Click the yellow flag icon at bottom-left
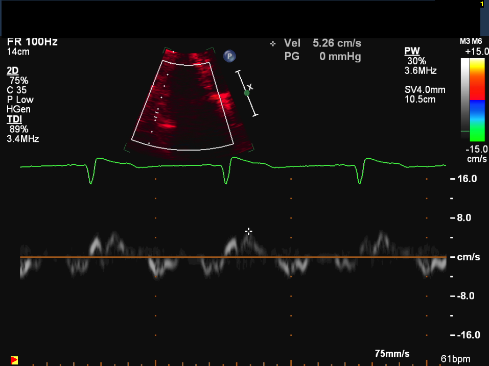Screen dimensions: 489x366 [14, 360]
